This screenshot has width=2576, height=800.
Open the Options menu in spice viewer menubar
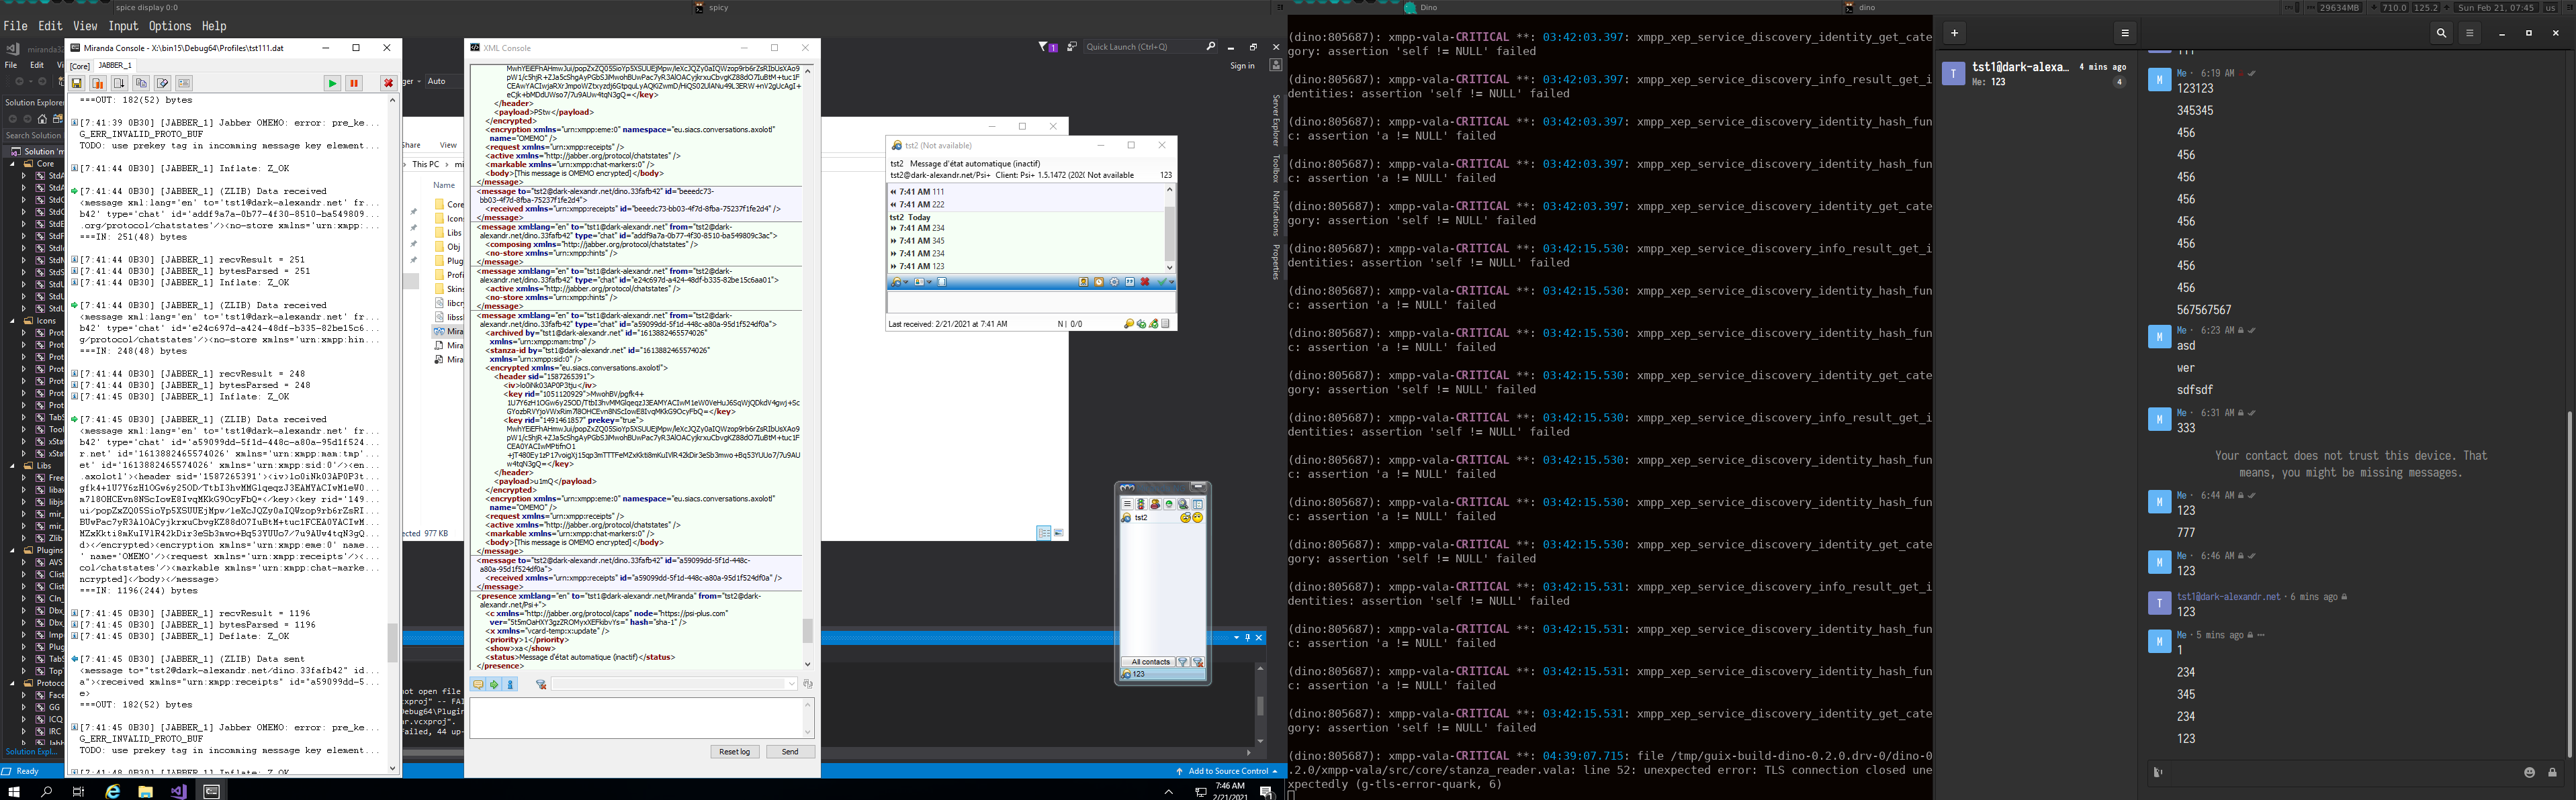coord(170,26)
